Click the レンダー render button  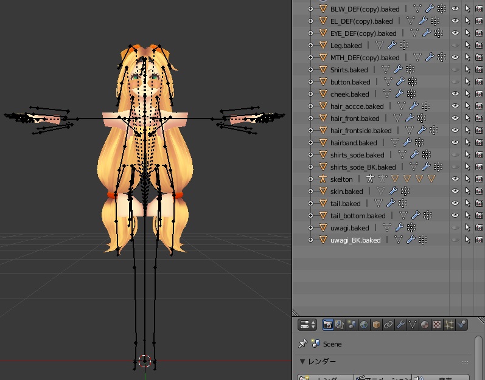click(x=326, y=377)
